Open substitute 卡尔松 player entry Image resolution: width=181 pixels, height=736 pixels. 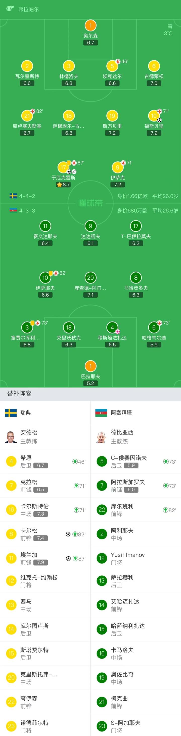click(45, 534)
